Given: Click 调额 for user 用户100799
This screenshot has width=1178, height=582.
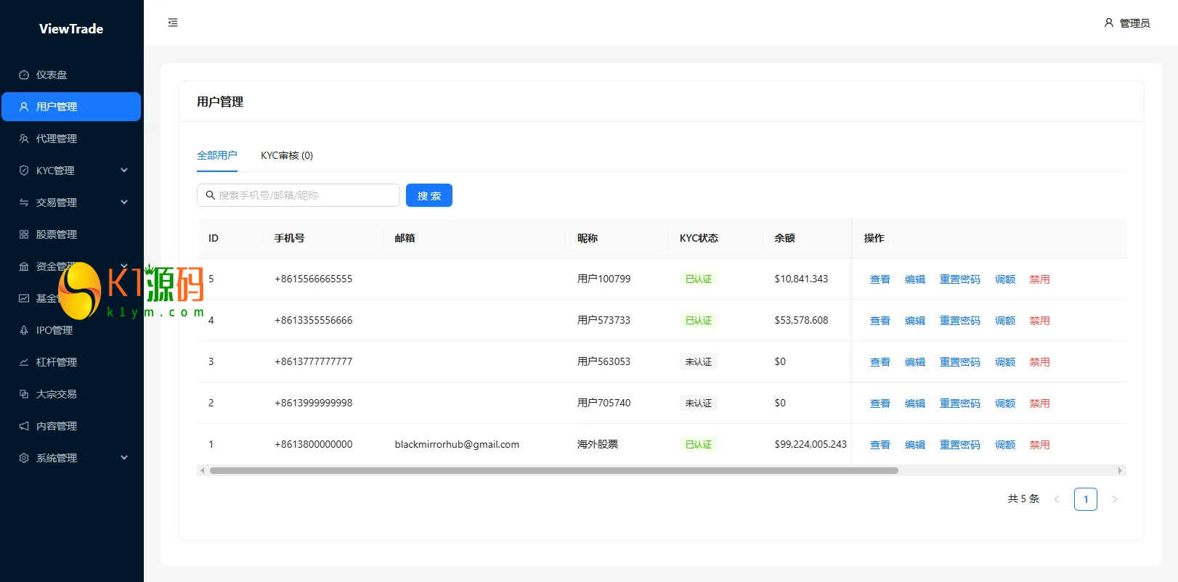Looking at the screenshot, I should 1005,279.
